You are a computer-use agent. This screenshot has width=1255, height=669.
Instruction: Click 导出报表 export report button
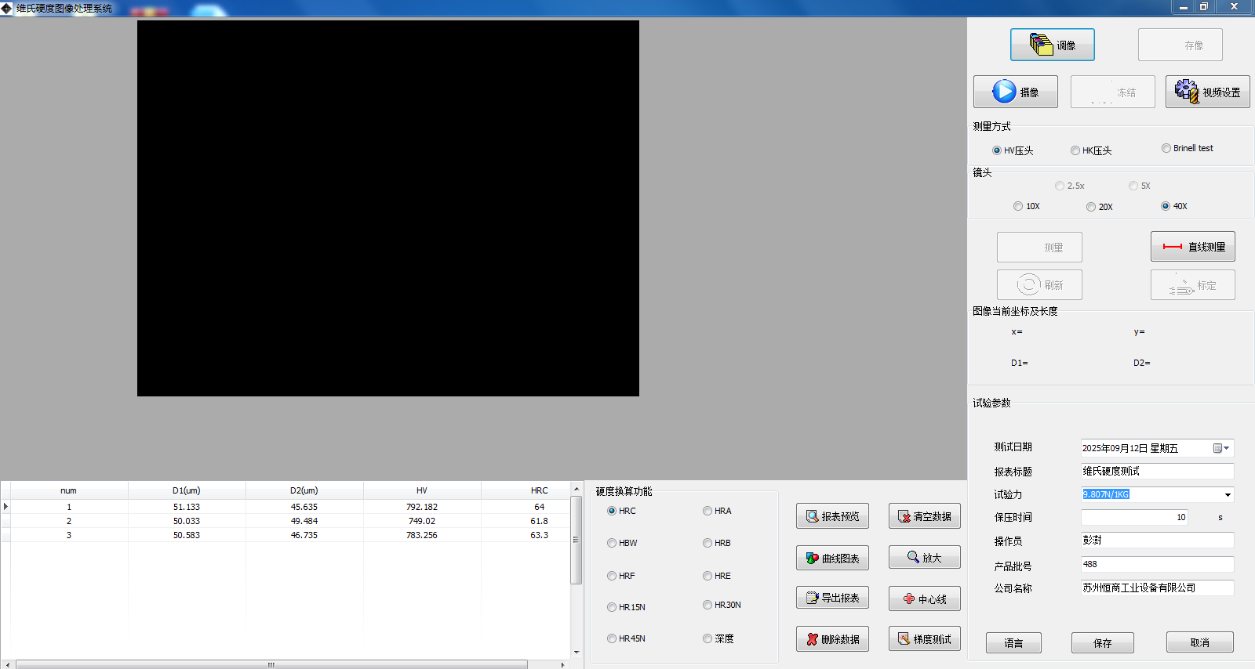point(832,598)
